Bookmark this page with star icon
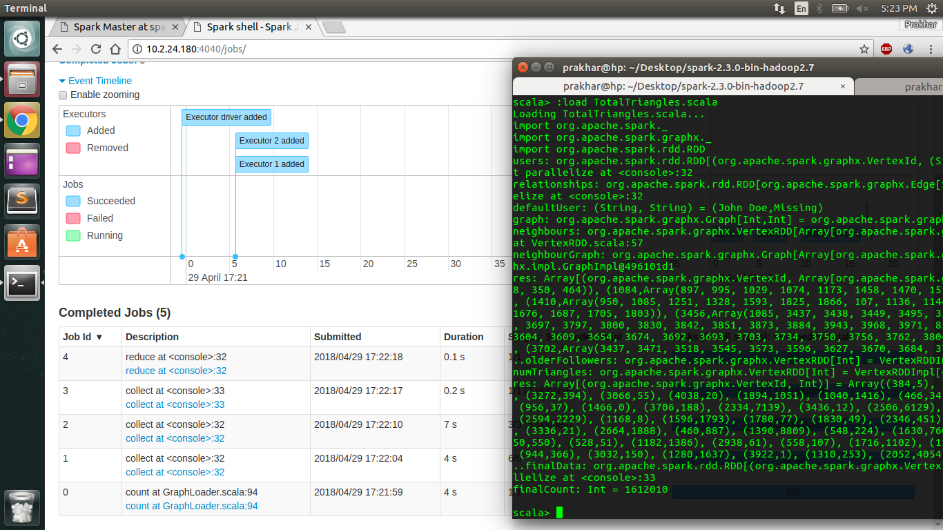This screenshot has height=530, width=943. pyautogui.click(x=864, y=49)
